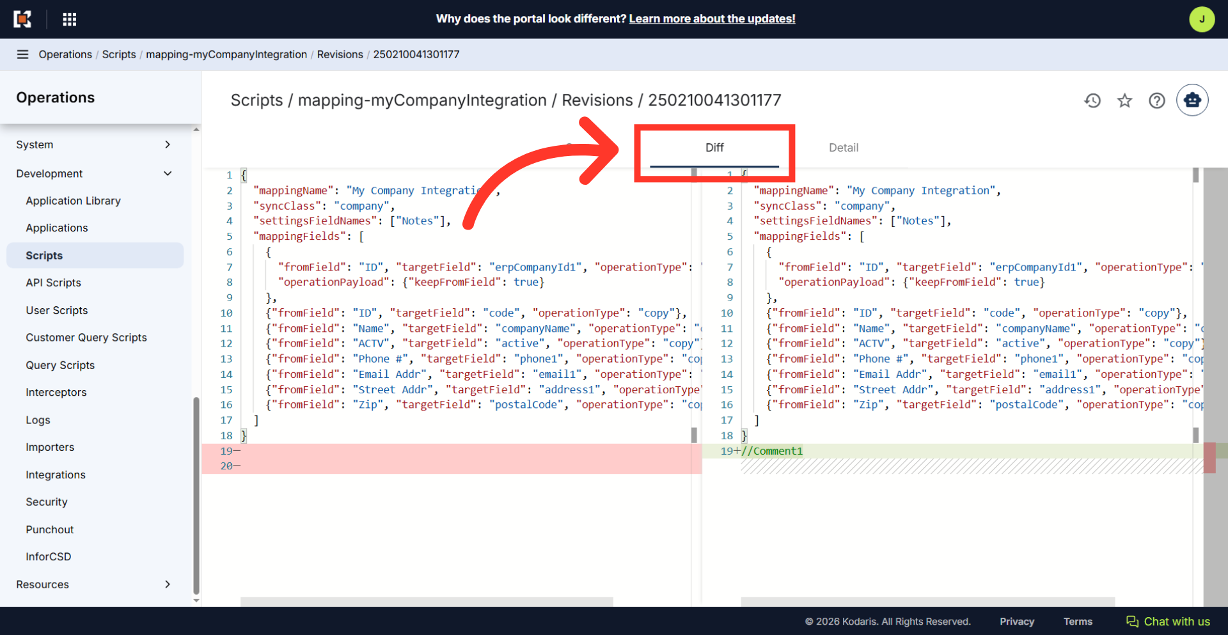Viewport: 1228px width, 635px height.
Task: Open Integrations in sidebar
Action: tap(56, 474)
